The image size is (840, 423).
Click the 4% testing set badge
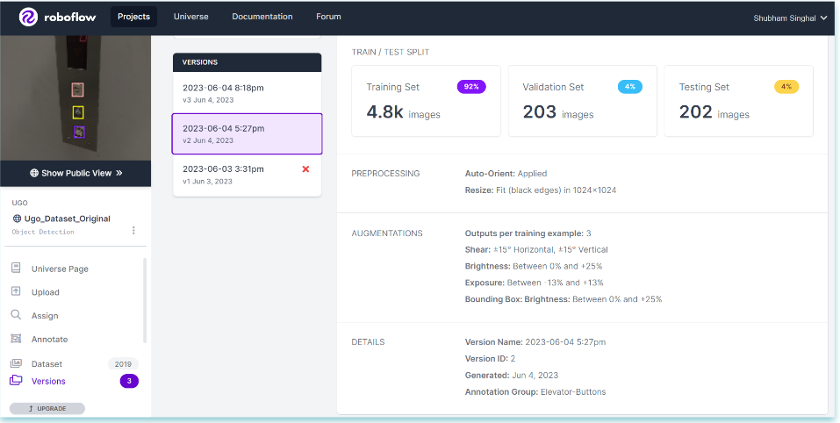click(x=786, y=87)
